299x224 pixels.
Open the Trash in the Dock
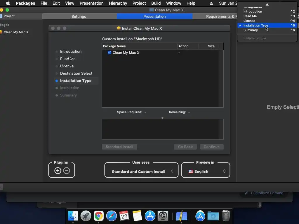(226, 216)
